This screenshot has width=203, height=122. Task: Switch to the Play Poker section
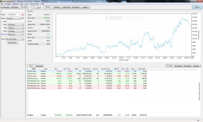pyautogui.click(x=14, y=7)
